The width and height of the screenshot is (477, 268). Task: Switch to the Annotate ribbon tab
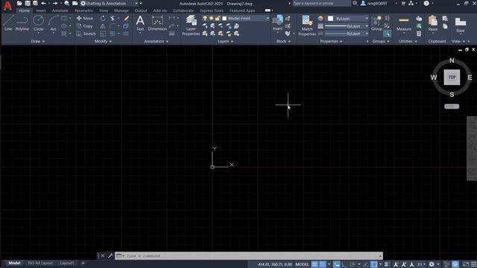60,10
